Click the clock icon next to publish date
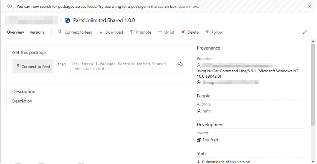Viewport: 317px width, 164px height. pos(199,82)
